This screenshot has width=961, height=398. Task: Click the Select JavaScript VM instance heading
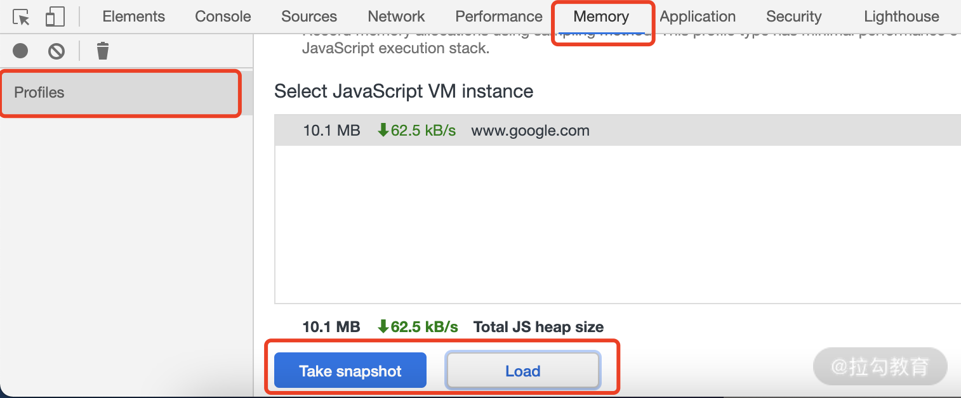click(404, 91)
